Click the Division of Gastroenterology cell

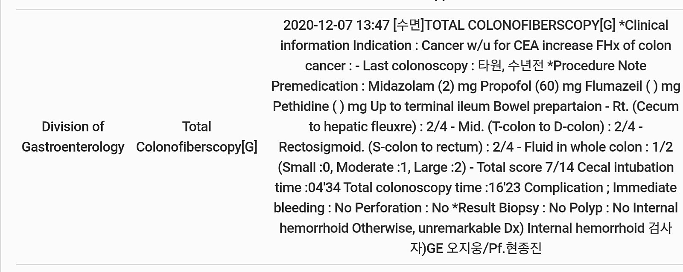pyautogui.click(x=73, y=137)
